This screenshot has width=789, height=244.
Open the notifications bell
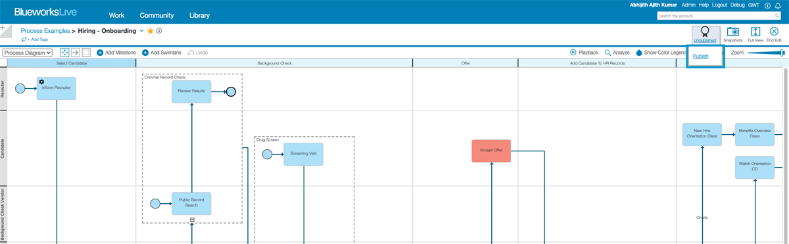click(x=778, y=5)
